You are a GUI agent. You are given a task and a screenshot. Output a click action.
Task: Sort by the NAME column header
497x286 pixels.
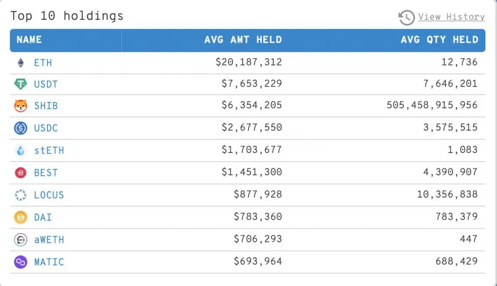click(x=29, y=40)
